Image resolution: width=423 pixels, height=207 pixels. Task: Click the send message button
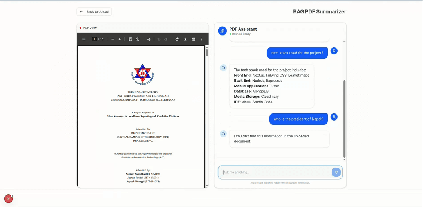pos(336,172)
